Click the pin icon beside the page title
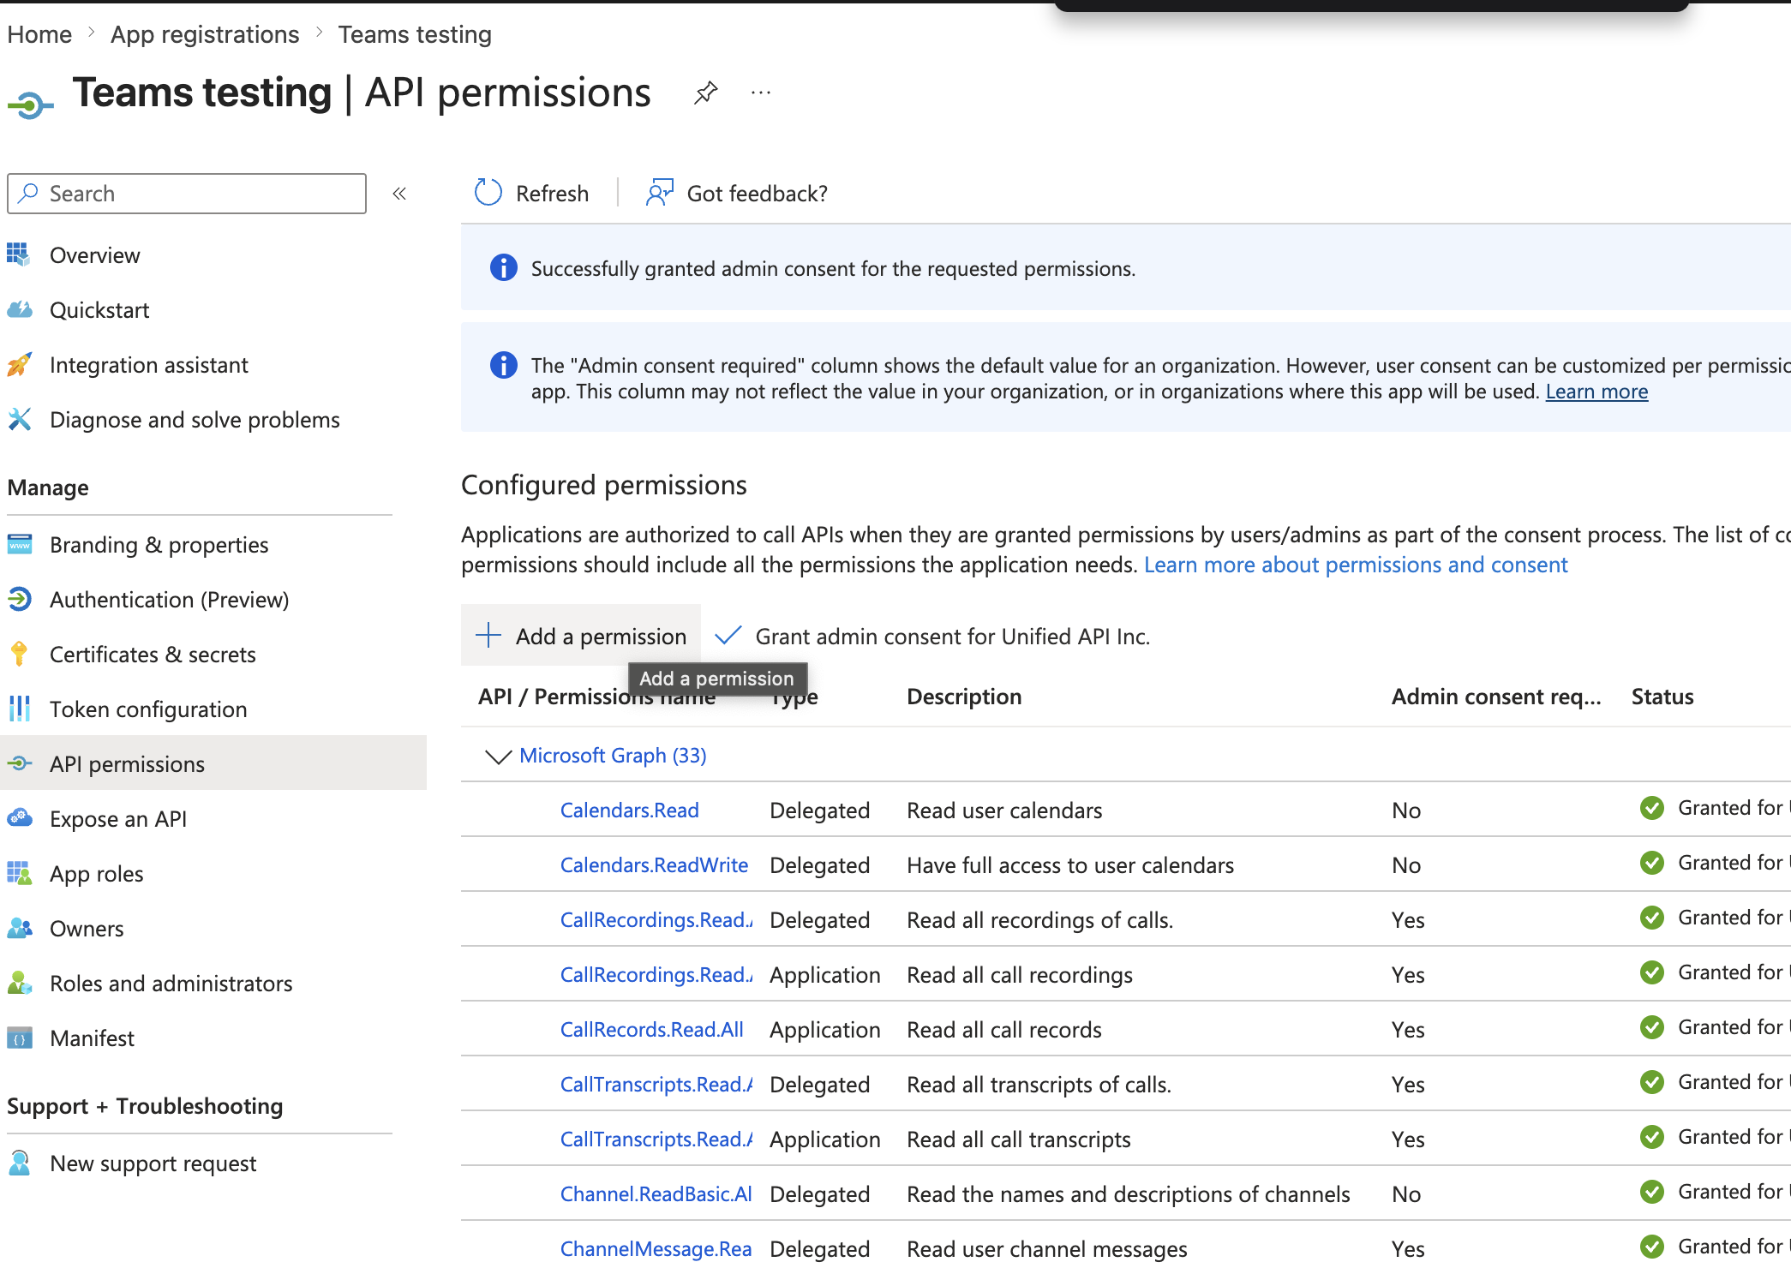 [705, 93]
